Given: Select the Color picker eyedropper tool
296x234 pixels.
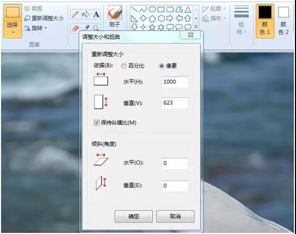Looking at the screenshot, I should (x=87, y=28).
